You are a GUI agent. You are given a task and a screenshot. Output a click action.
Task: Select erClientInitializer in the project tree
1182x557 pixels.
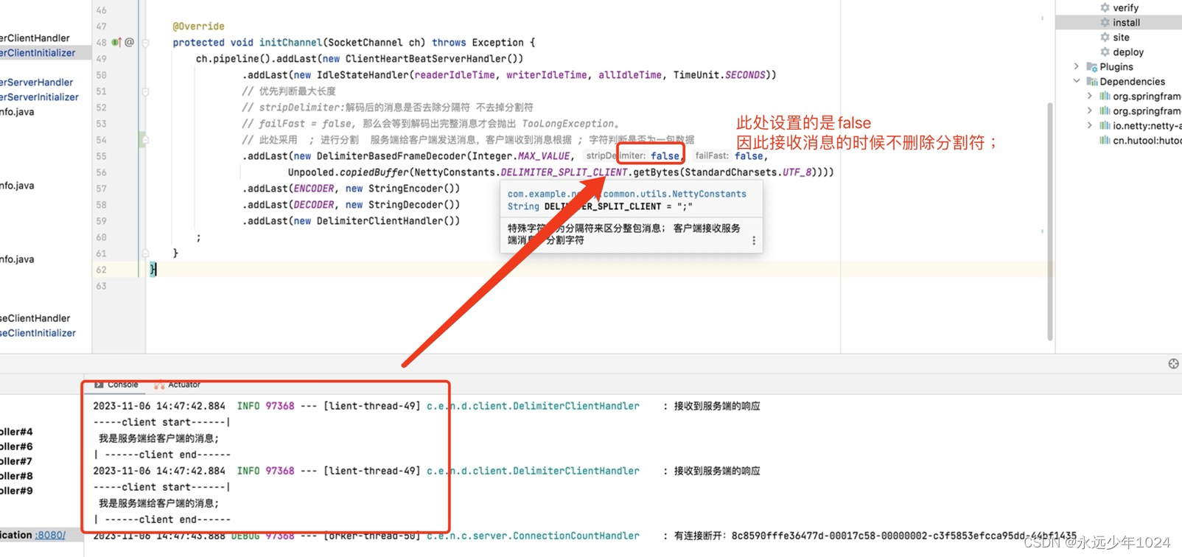pos(38,53)
